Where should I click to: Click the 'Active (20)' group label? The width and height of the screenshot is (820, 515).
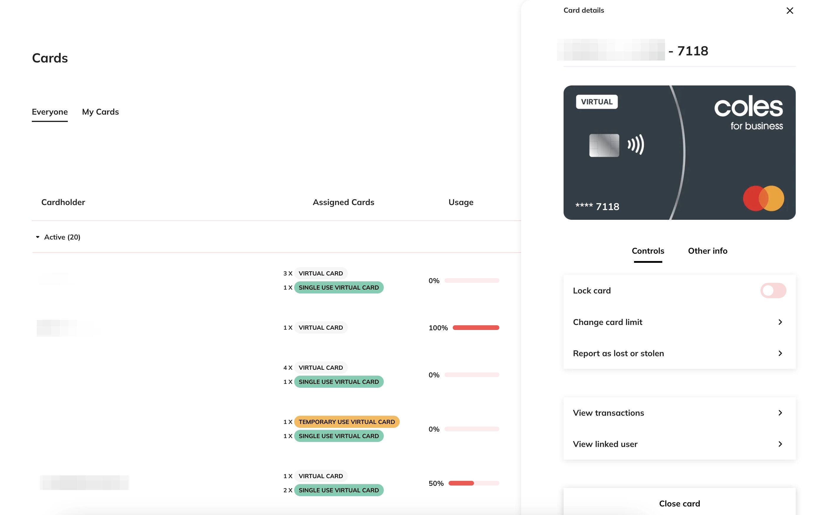[x=62, y=237]
